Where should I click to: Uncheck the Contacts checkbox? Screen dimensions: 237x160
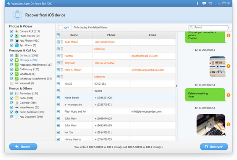tap(12, 55)
